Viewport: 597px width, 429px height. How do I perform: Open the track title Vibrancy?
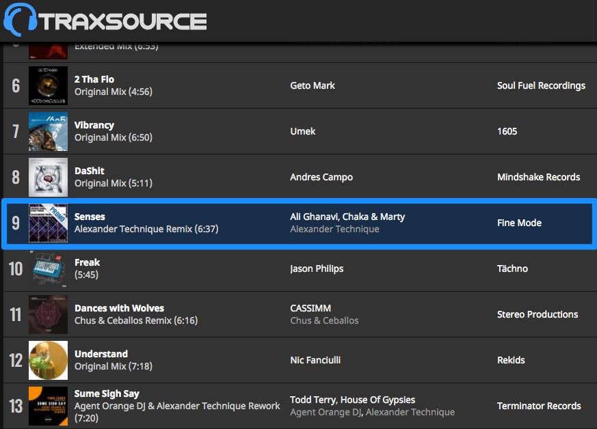point(94,125)
